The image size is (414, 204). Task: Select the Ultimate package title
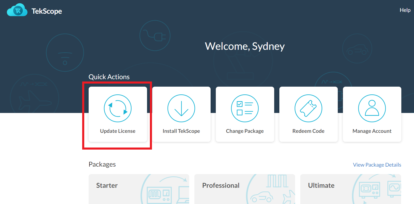(321, 185)
